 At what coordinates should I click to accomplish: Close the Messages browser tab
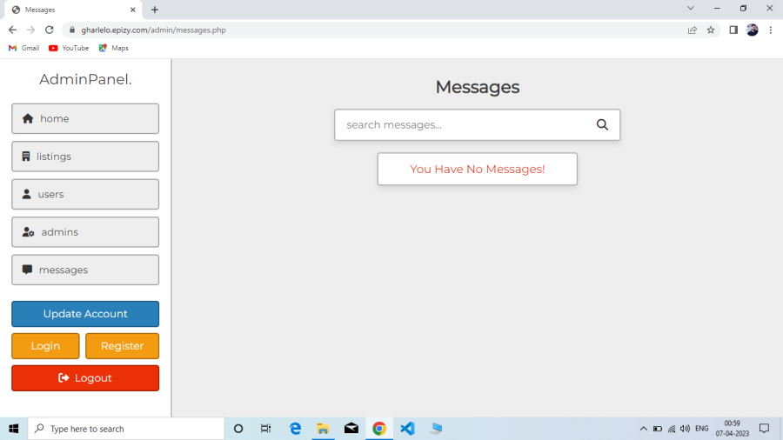(133, 10)
